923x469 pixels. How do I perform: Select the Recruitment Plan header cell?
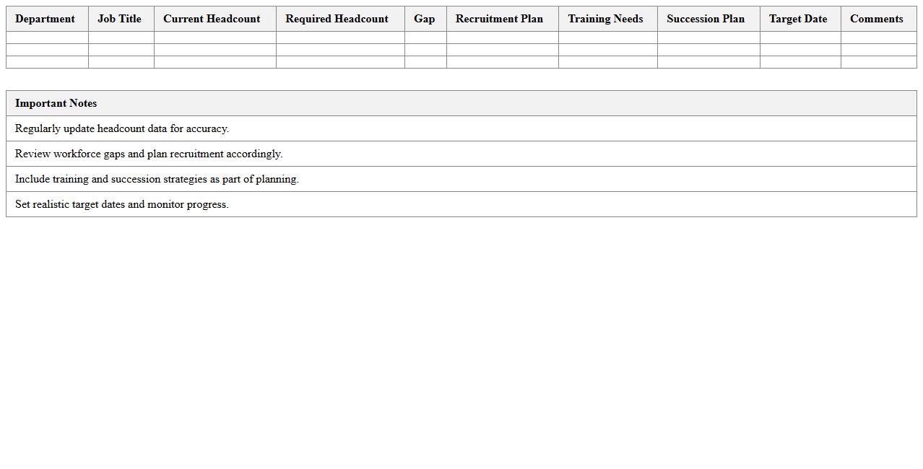pos(499,19)
